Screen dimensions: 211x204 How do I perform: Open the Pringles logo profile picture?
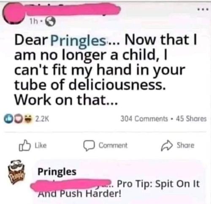pos(16,172)
